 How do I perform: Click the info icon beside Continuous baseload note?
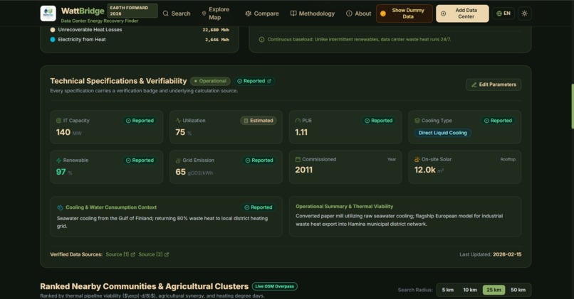click(261, 40)
